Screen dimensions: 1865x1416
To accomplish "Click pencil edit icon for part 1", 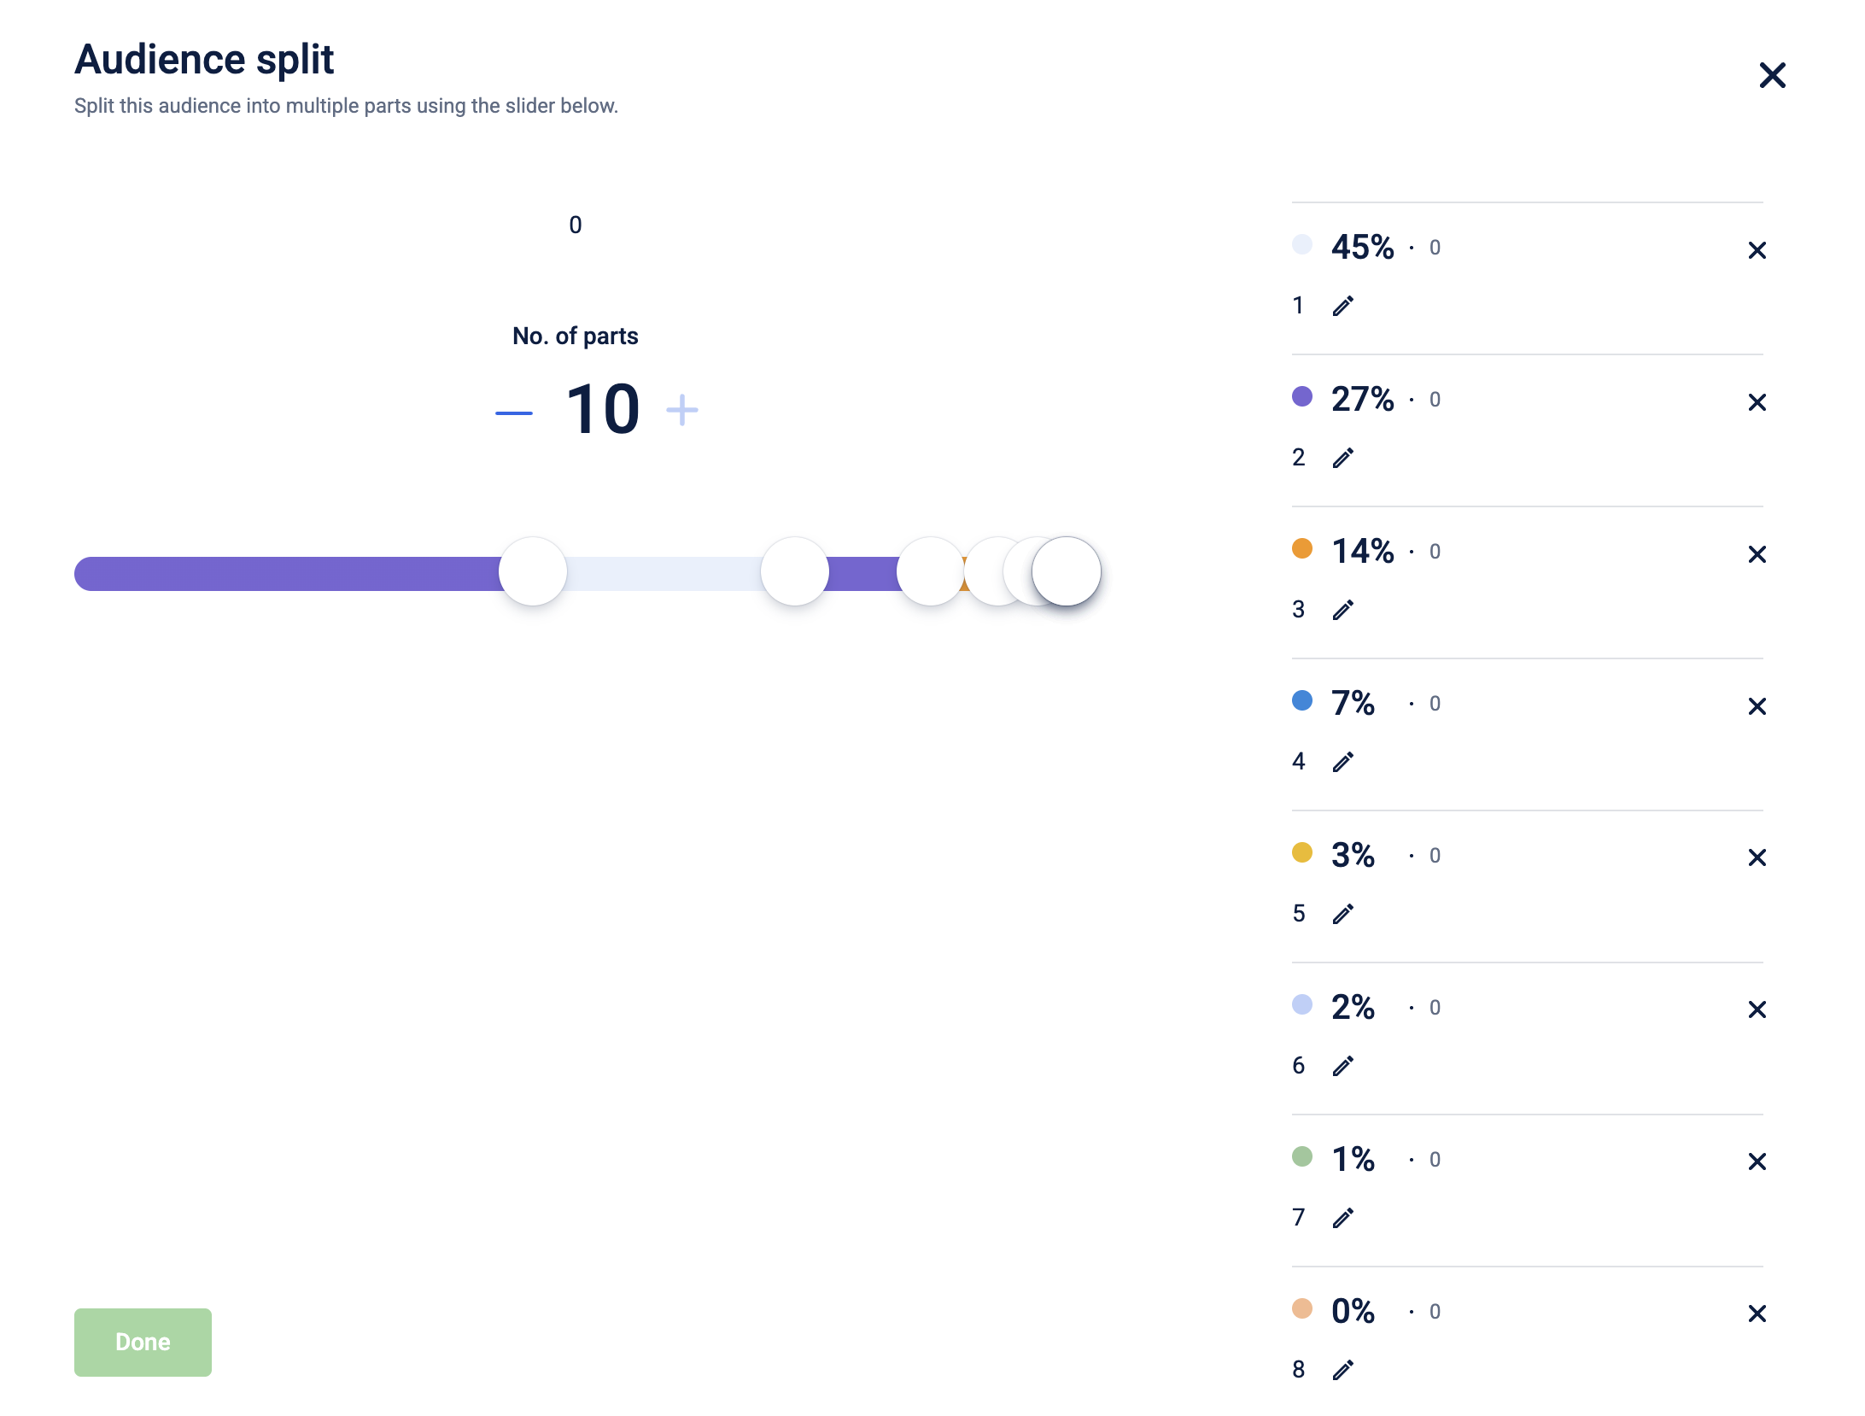I will click(x=1342, y=306).
